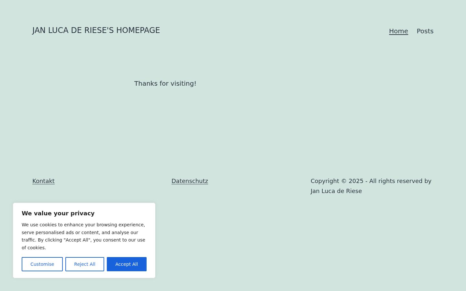Accept all cookies
This screenshot has width=466, height=291.
coord(127,264)
